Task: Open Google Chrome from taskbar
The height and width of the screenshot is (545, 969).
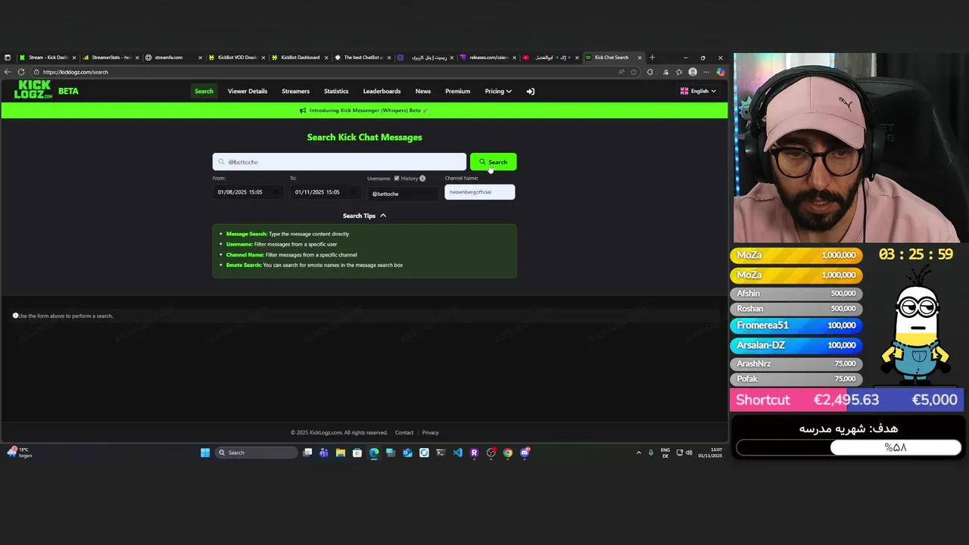Action: (508, 453)
